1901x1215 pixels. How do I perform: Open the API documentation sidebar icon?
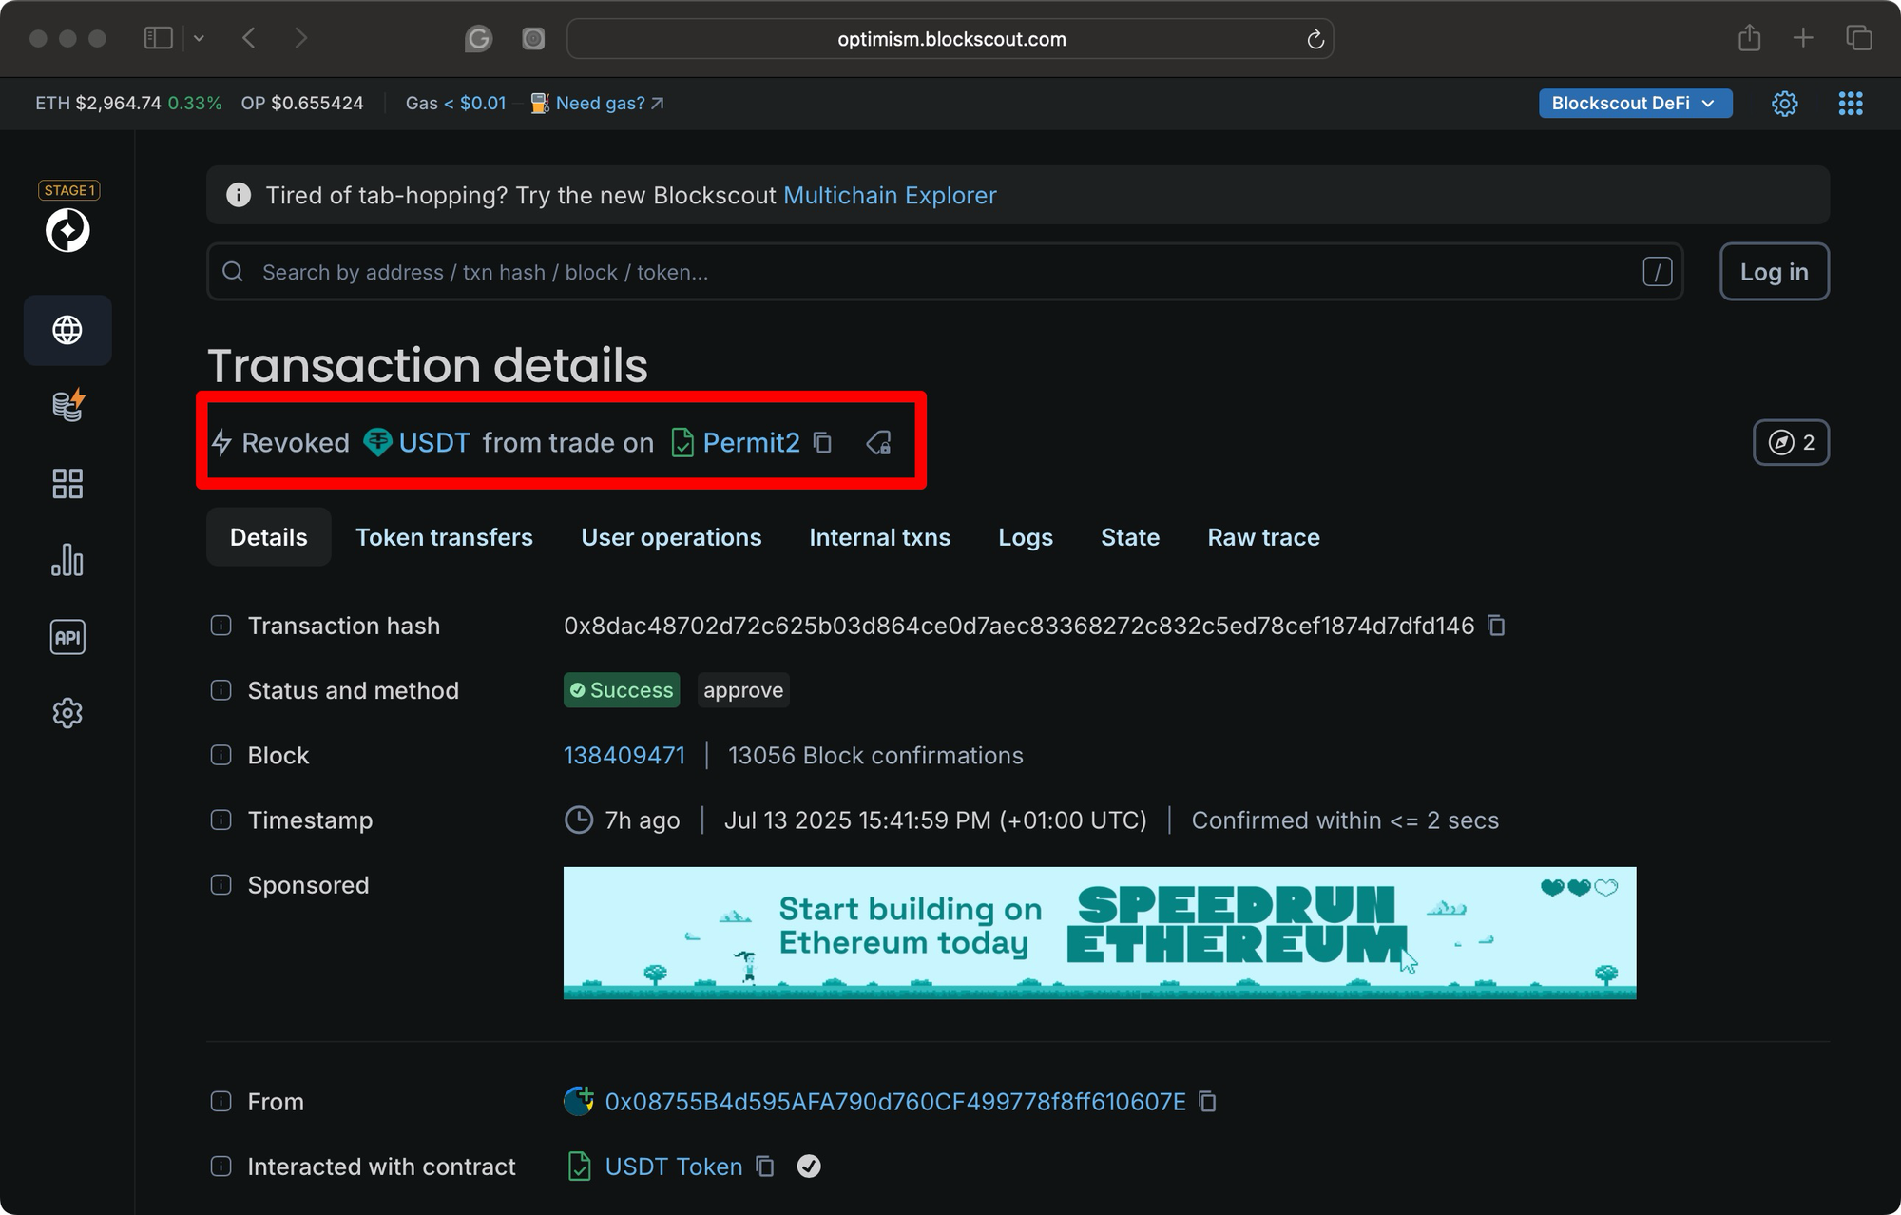pyautogui.click(x=67, y=637)
